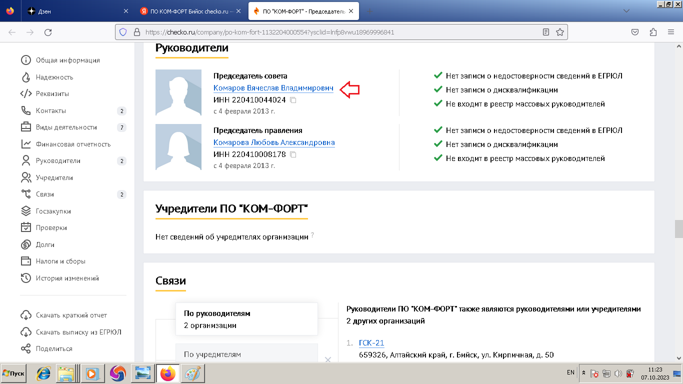The width and height of the screenshot is (683, 384).
Task: Show hidden system tray icons
Action: (x=583, y=373)
